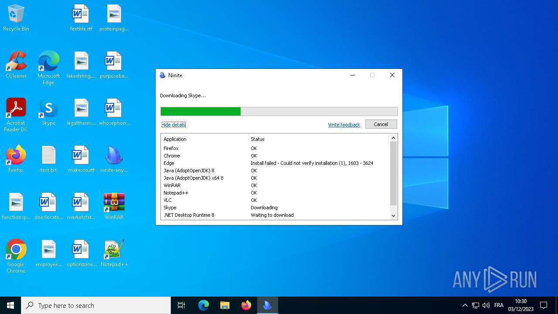Open the Action Center notifications icon
This screenshot has height=314, width=558.
click(x=544, y=305)
